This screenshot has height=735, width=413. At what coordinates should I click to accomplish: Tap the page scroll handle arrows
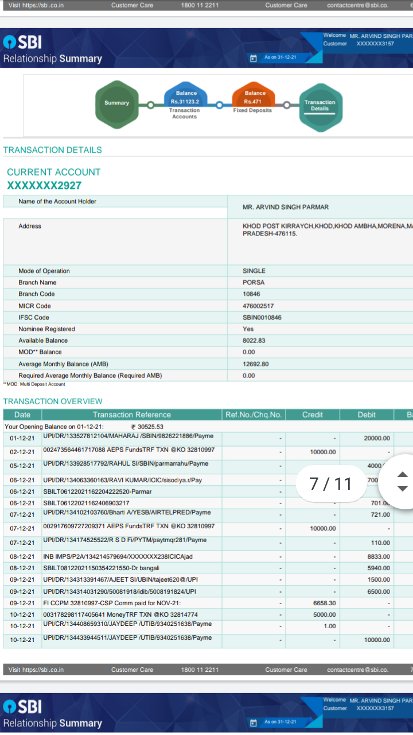click(x=403, y=481)
